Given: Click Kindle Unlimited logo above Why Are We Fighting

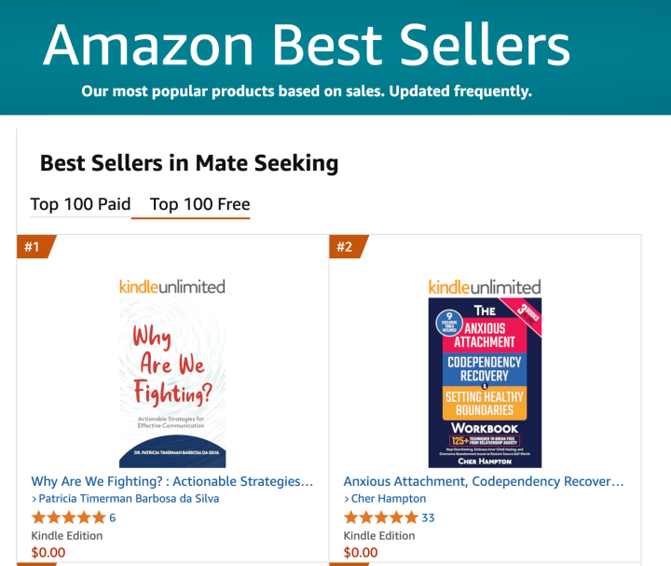Looking at the screenshot, I should click(x=172, y=286).
